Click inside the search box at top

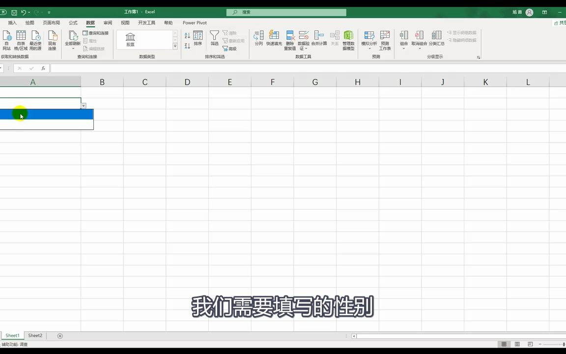click(x=285, y=12)
